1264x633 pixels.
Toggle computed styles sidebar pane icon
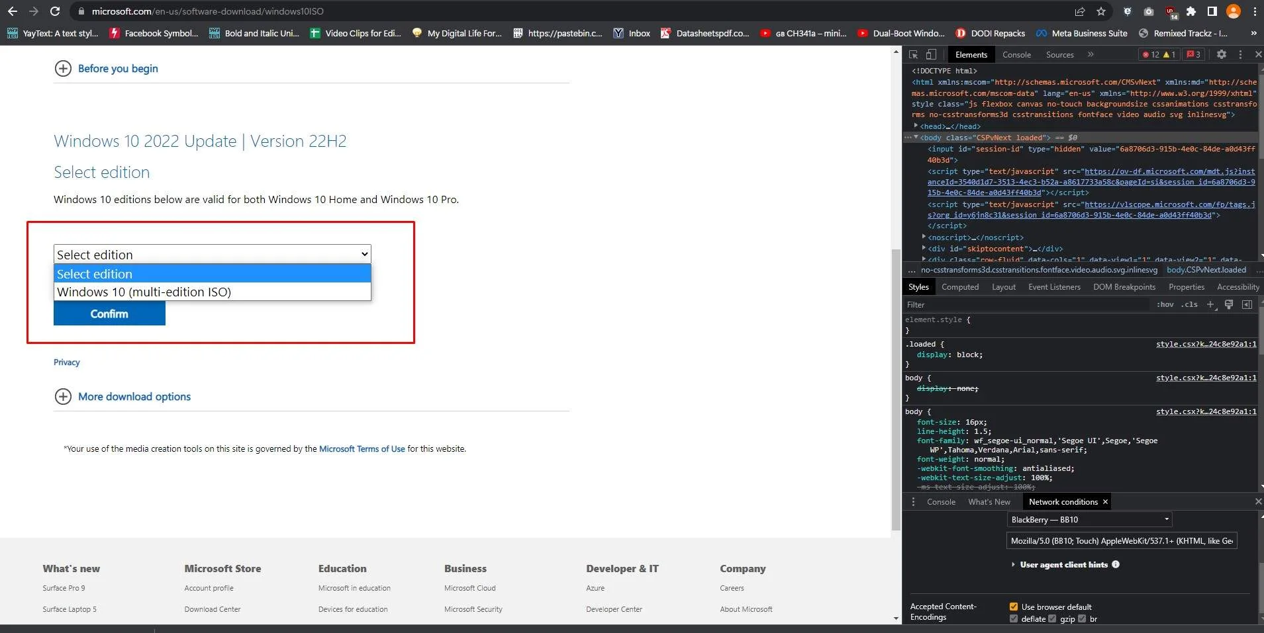pyautogui.click(x=1247, y=304)
